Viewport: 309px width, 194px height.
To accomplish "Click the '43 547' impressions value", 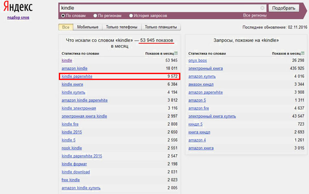I will click(298, 116).
